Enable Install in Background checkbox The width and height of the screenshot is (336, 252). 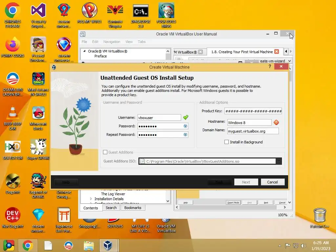(x=226, y=142)
